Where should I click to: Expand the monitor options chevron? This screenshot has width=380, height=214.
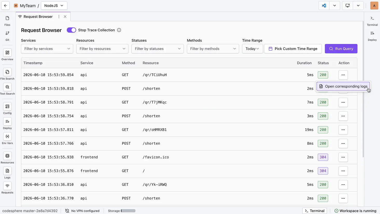pyautogui.click(x=358, y=5)
